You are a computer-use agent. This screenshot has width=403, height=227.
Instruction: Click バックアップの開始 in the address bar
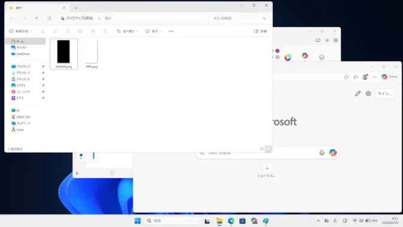click(x=80, y=18)
